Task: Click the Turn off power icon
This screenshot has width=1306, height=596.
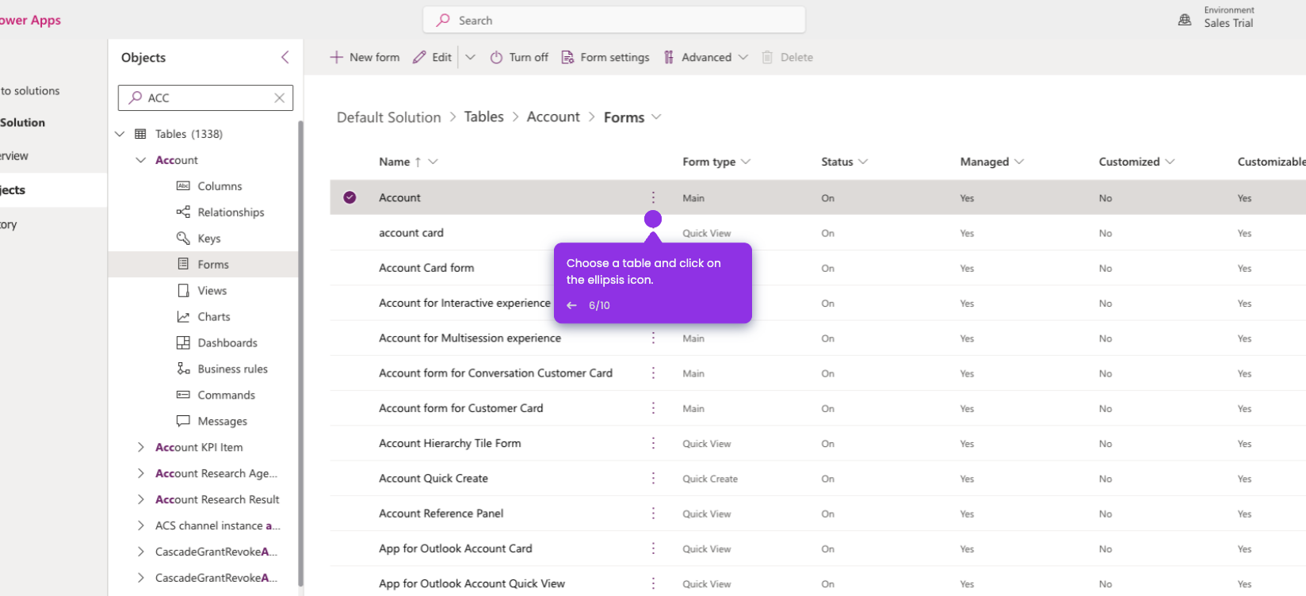Action: (496, 57)
